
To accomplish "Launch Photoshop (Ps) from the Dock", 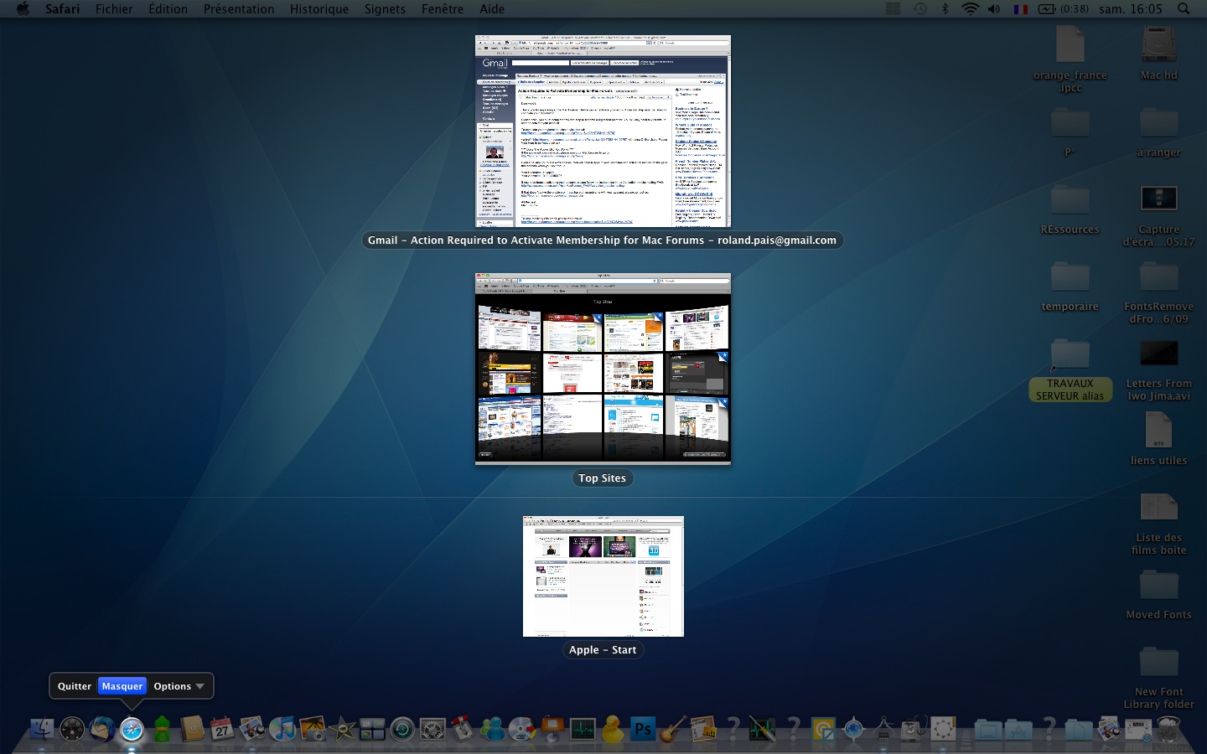I will (643, 729).
